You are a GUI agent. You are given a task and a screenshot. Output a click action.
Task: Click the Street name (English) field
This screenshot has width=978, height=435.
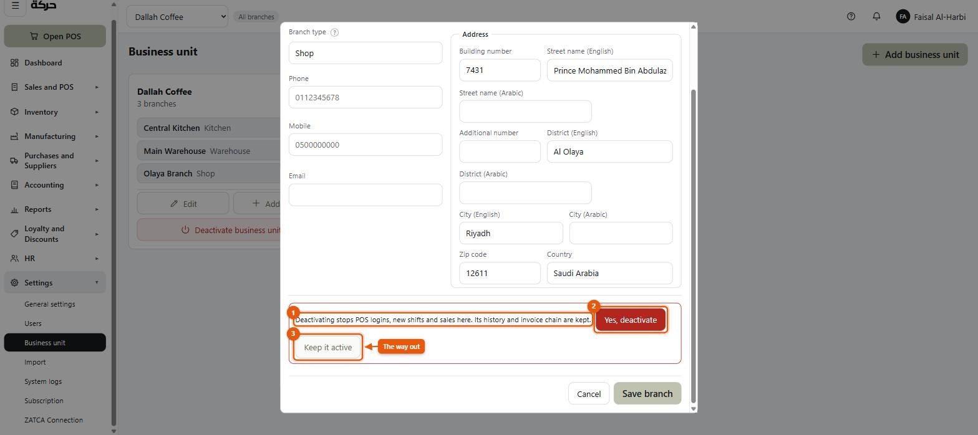coord(610,70)
